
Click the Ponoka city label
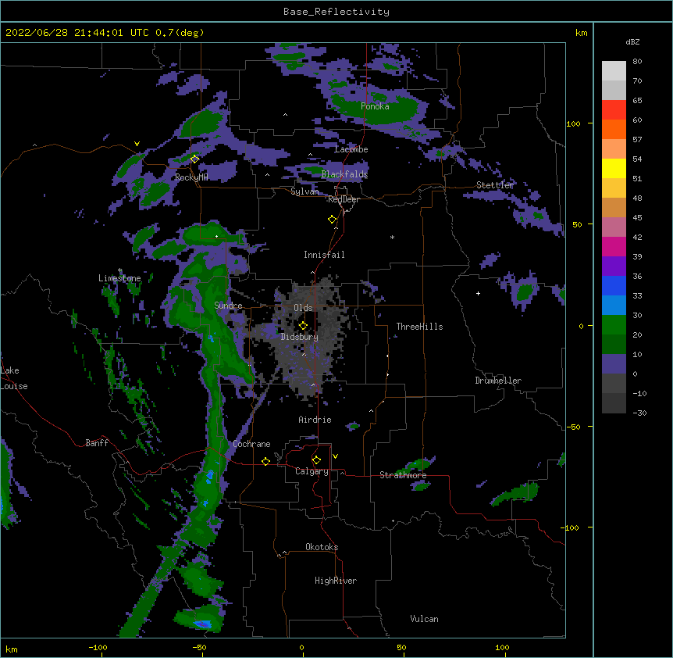click(x=375, y=106)
